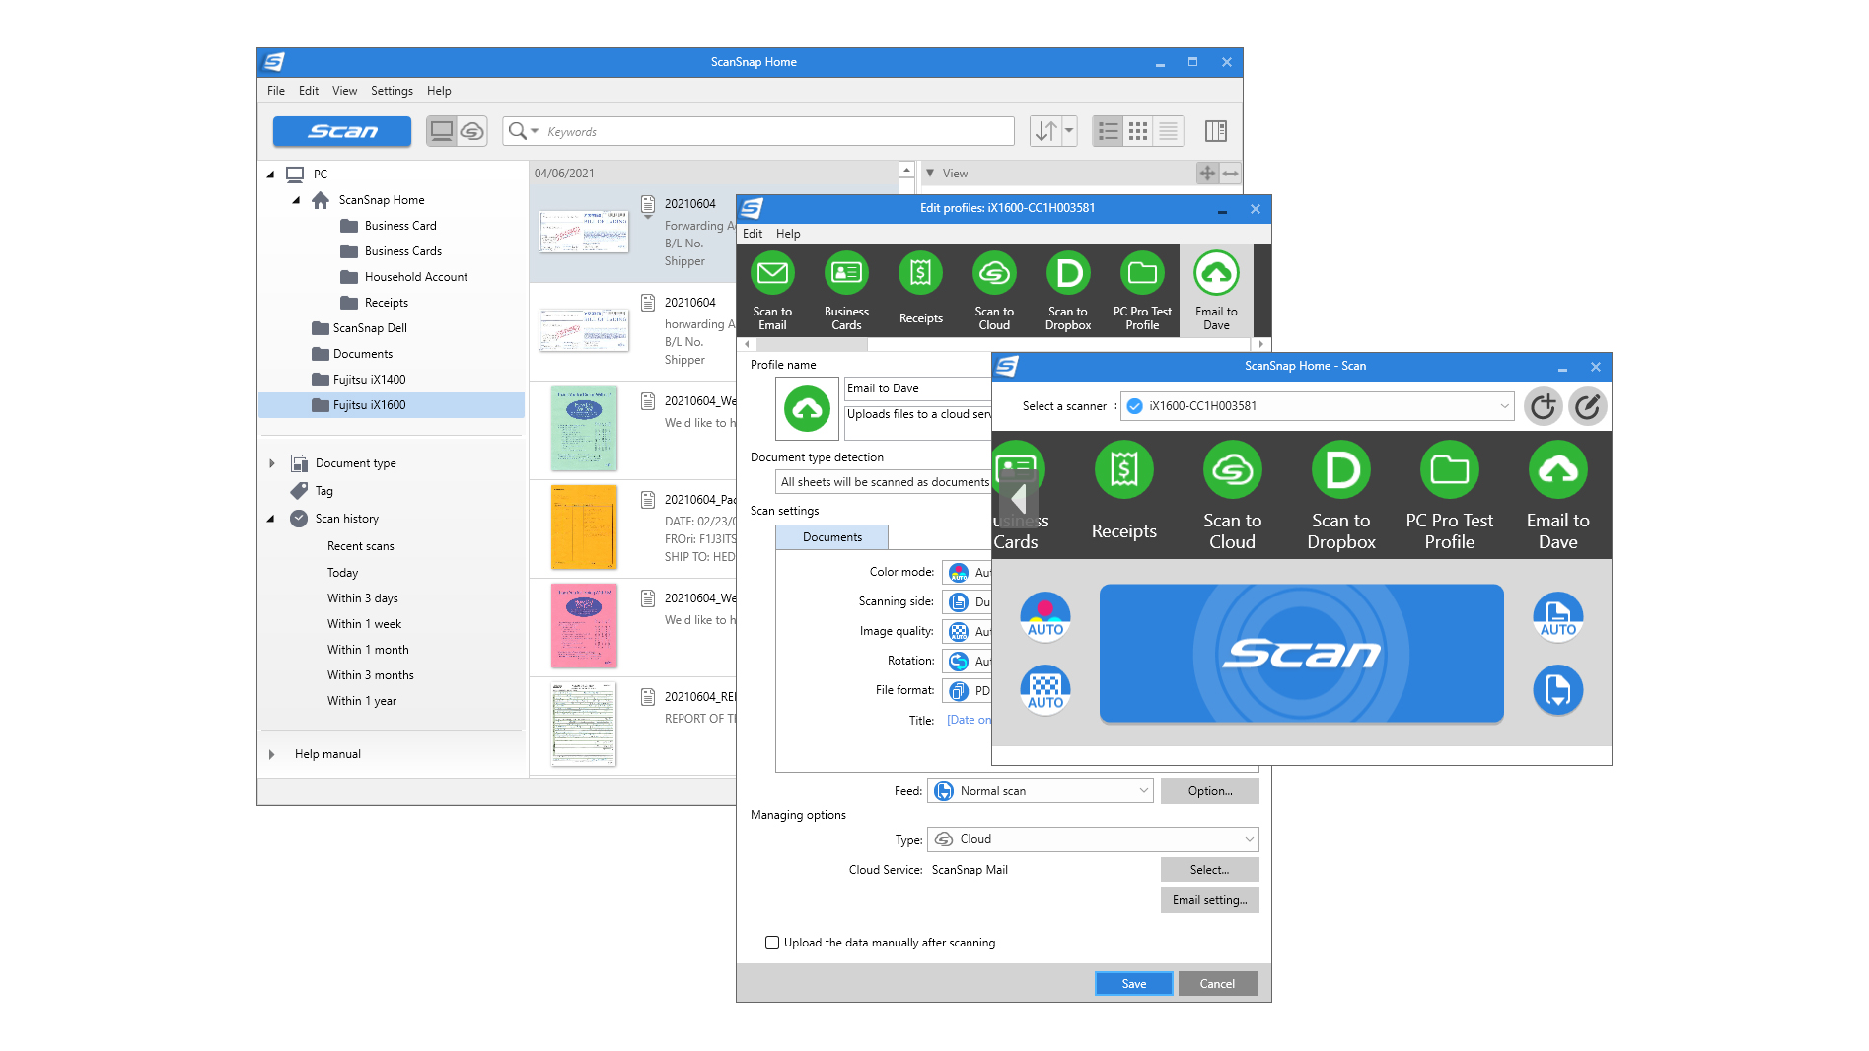Select the Household Account folder
The width and height of the screenshot is (1869, 1051).
pyautogui.click(x=415, y=277)
